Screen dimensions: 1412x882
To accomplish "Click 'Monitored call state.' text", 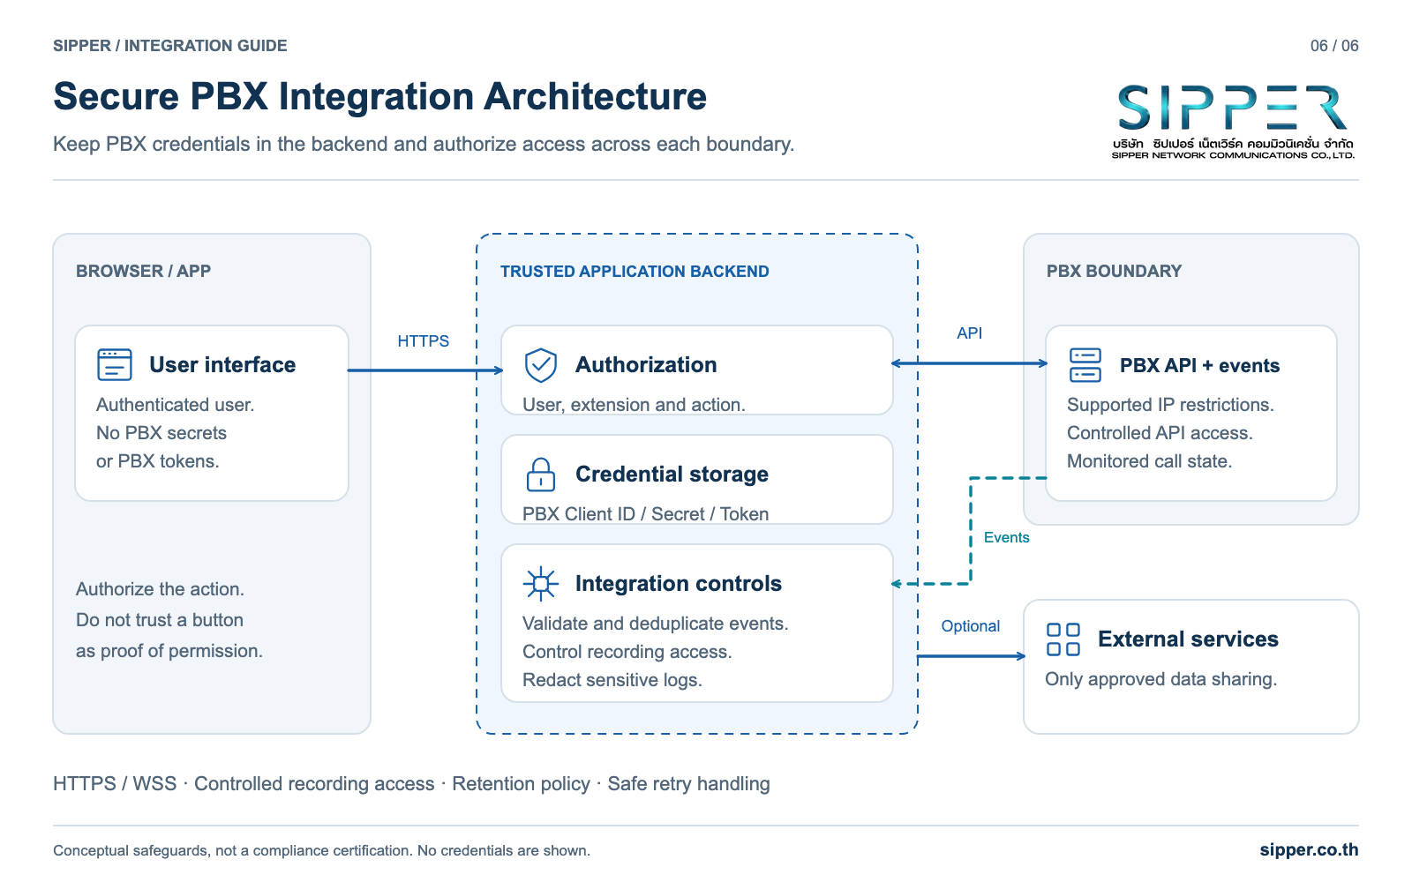I will (1149, 461).
